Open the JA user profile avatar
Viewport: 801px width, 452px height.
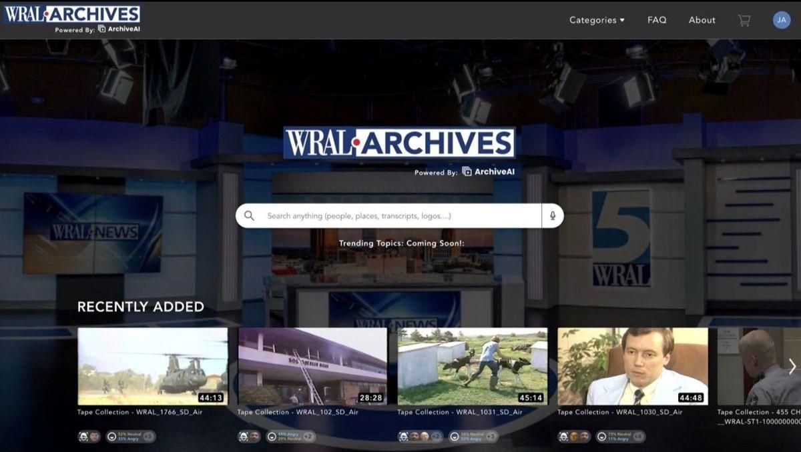point(781,20)
